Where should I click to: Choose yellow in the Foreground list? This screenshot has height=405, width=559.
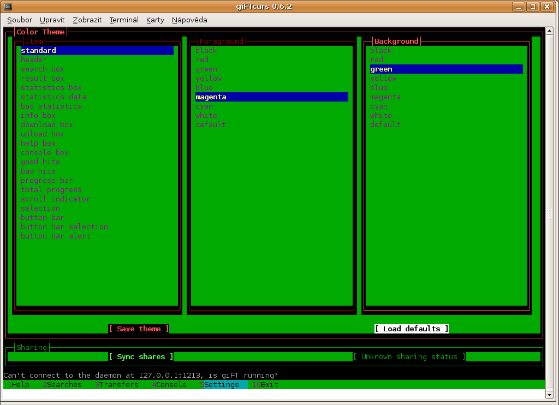pos(208,78)
